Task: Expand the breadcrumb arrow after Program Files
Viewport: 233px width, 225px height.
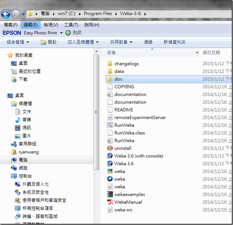Action: coord(116,14)
